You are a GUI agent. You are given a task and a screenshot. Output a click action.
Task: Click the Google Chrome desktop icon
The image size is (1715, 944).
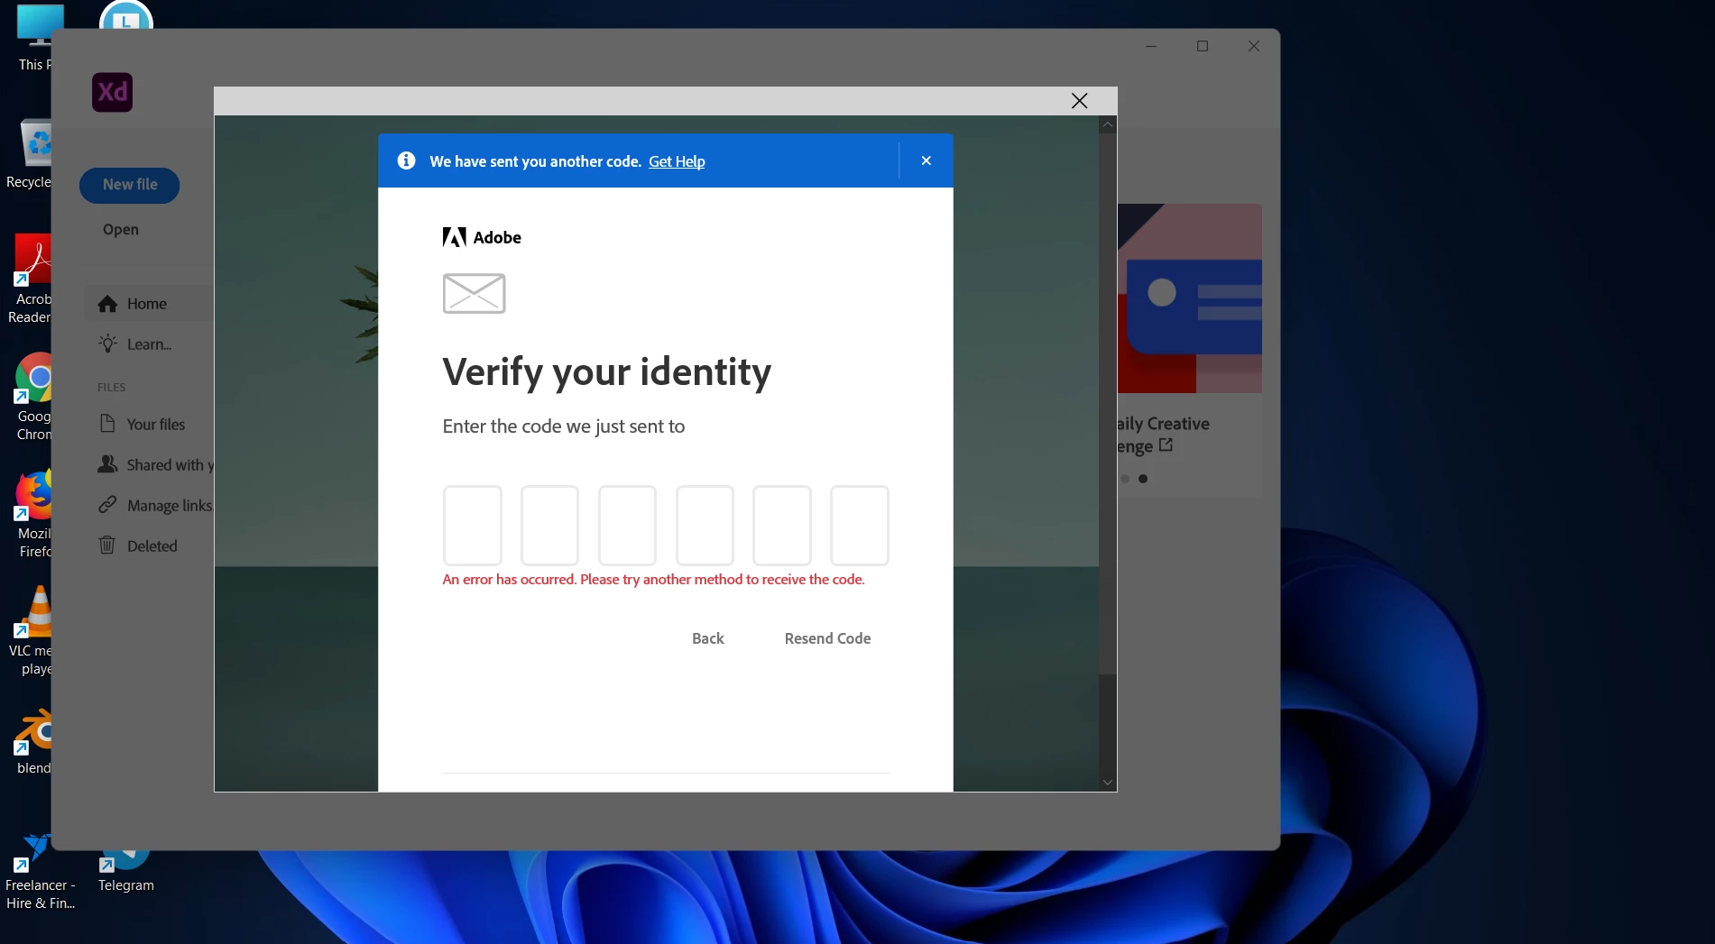tap(34, 397)
